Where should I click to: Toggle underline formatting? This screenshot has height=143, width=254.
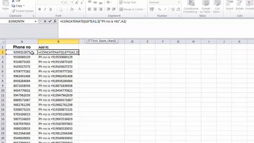(x=50, y=10)
